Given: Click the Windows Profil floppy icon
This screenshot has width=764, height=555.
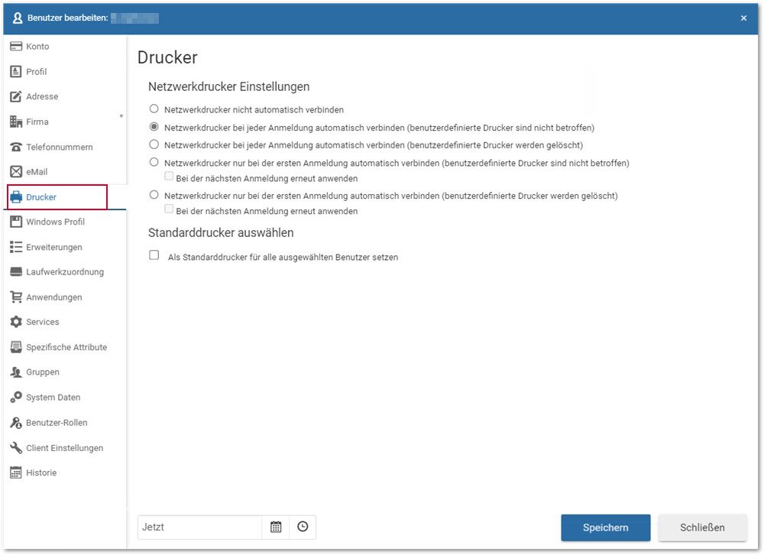Looking at the screenshot, I should point(16,222).
